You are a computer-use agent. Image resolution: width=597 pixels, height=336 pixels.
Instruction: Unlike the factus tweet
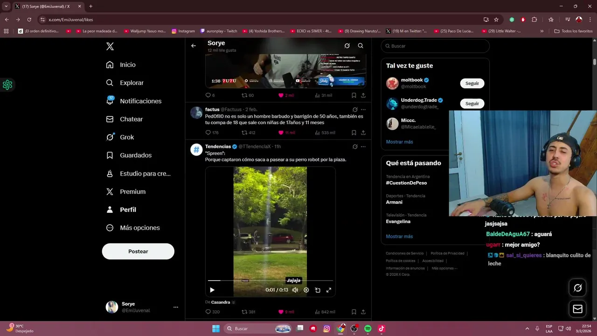(286, 133)
